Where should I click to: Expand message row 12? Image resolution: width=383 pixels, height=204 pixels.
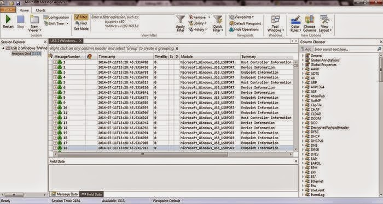55,118
